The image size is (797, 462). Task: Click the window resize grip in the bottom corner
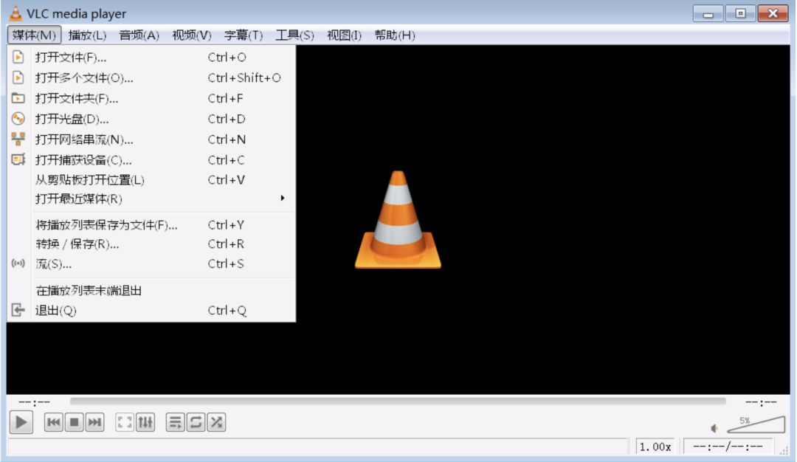(784, 450)
